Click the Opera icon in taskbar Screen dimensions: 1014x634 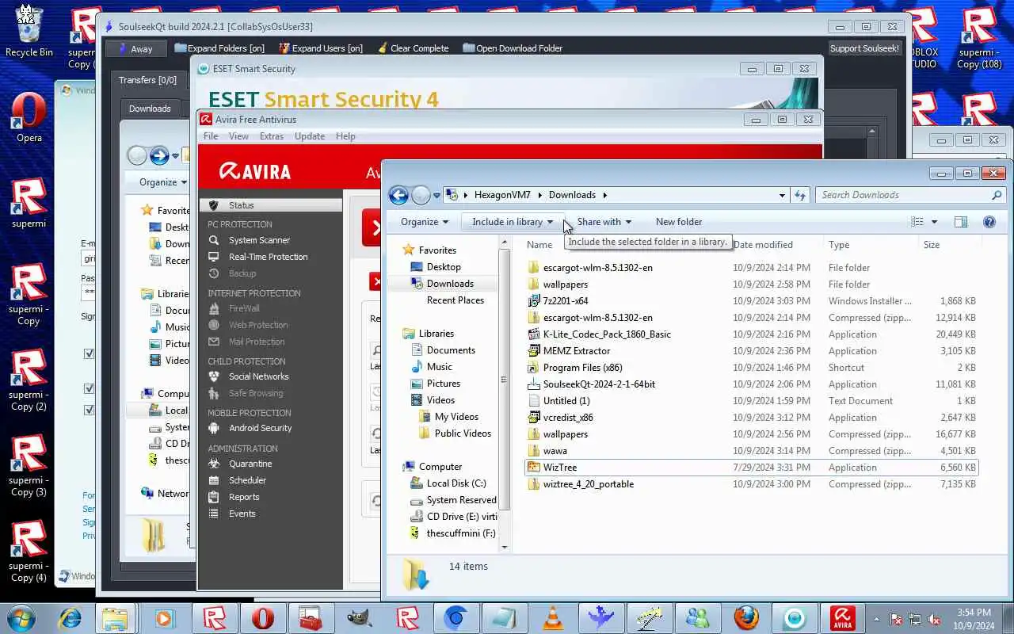pos(263,618)
